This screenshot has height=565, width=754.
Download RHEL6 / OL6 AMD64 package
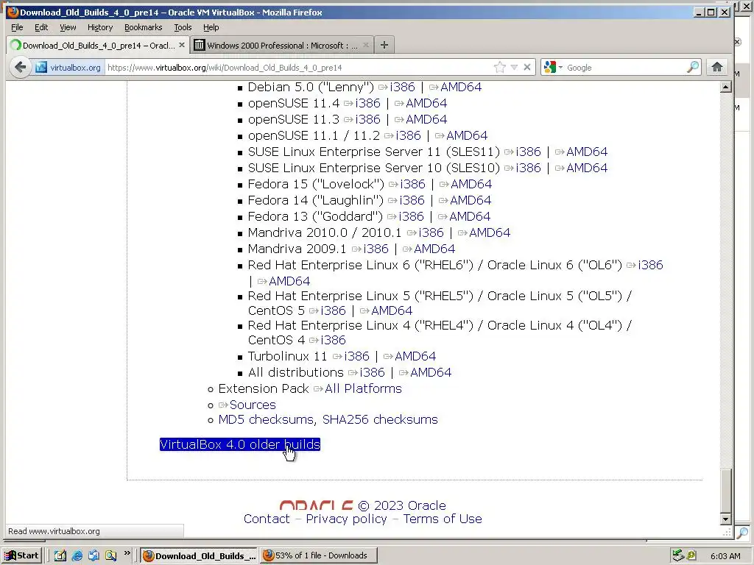289,281
